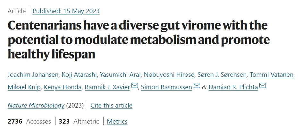Open the Metrics link
This screenshot has height=130, width=304.
click(x=117, y=121)
